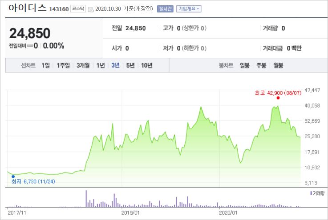
Task: Click the 47,447 y-axis value
Action: click(312, 90)
